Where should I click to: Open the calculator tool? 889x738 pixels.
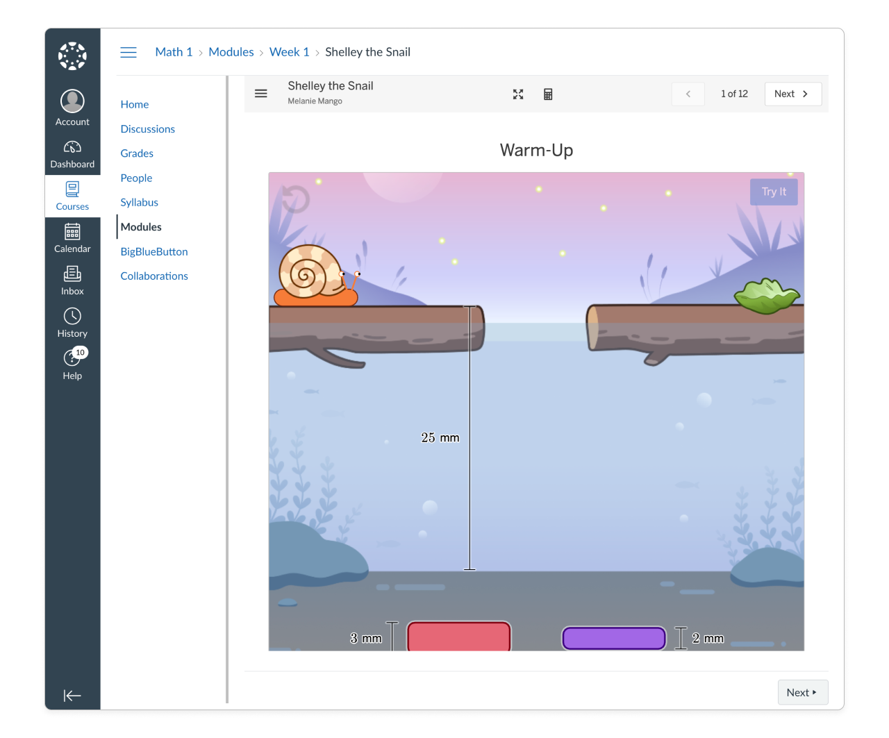548,94
